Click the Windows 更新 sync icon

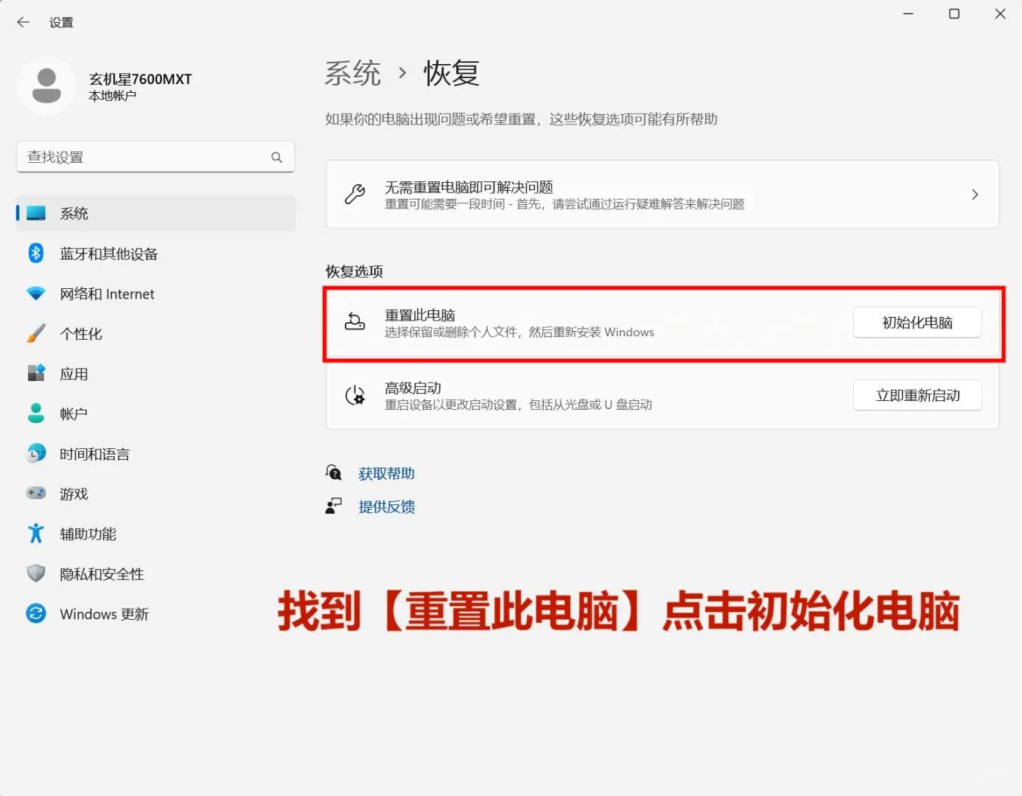tap(36, 613)
